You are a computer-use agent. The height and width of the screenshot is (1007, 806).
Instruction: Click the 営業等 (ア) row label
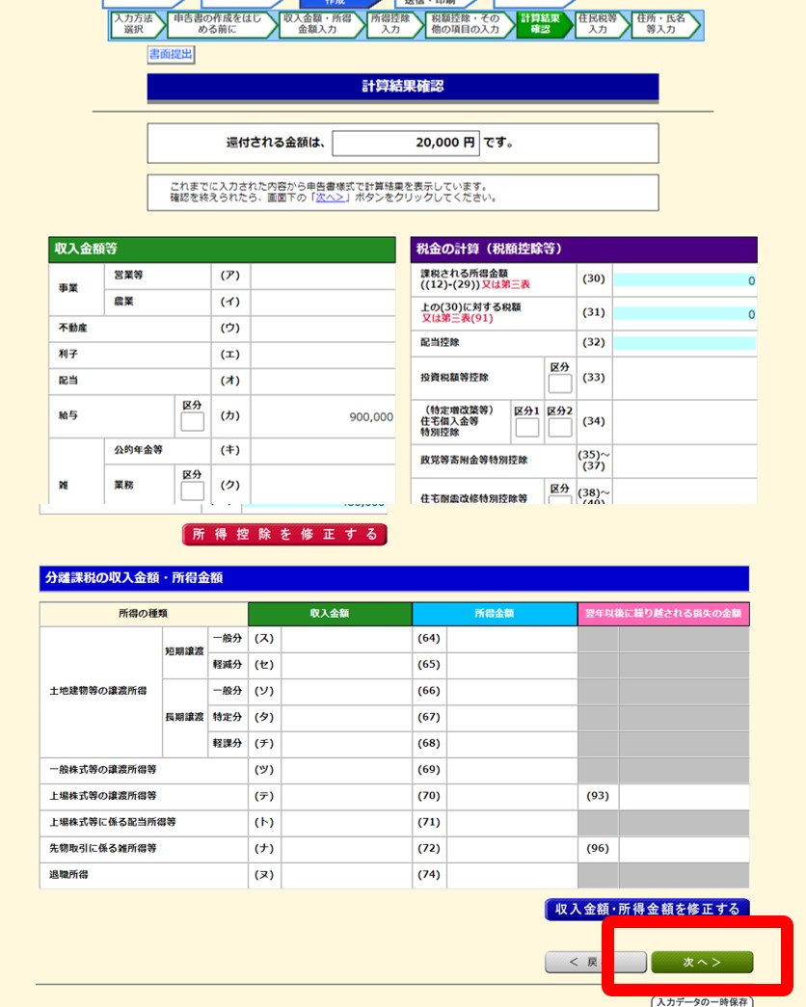(128, 275)
